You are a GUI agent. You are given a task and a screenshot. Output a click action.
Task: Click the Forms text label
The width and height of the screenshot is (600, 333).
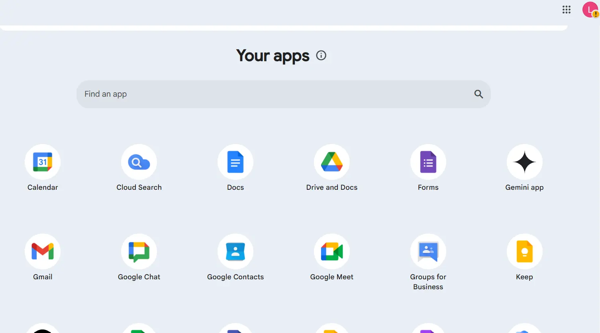point(428,187)
